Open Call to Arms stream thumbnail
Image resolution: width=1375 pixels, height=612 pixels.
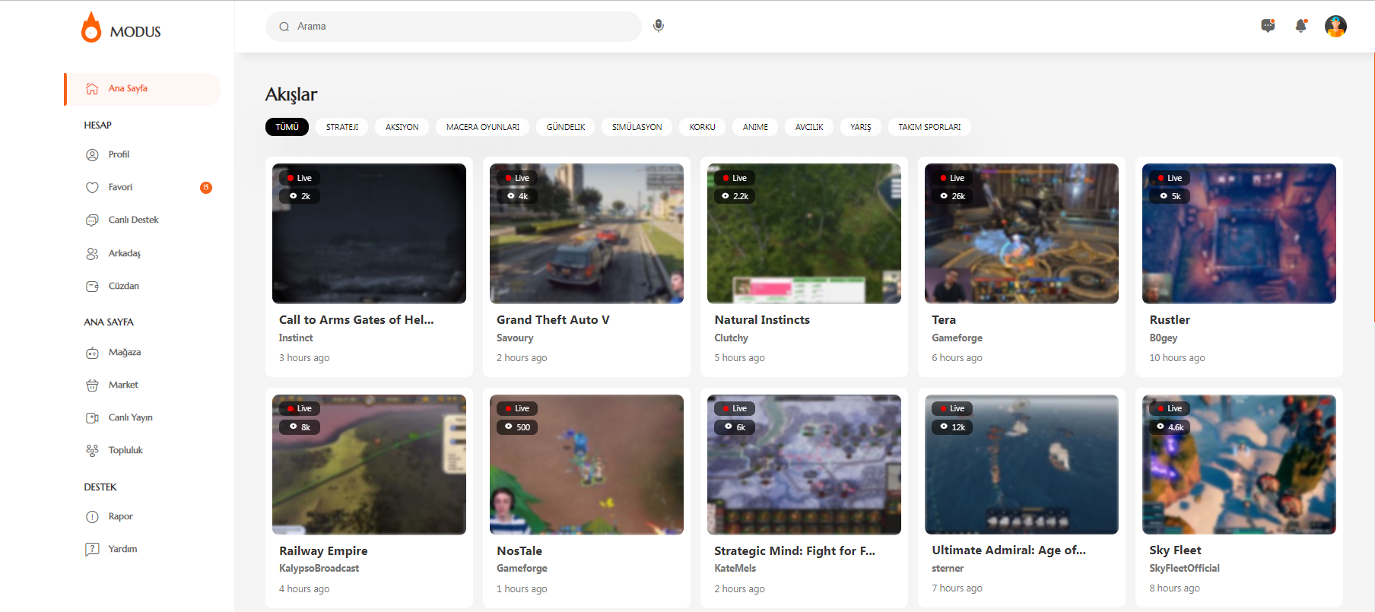[369, 233]
